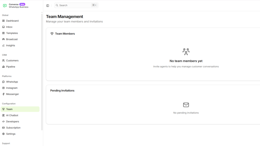The image size is (260, 146).
Task: Click the Messenger platform icon
Action: (4, 94)
